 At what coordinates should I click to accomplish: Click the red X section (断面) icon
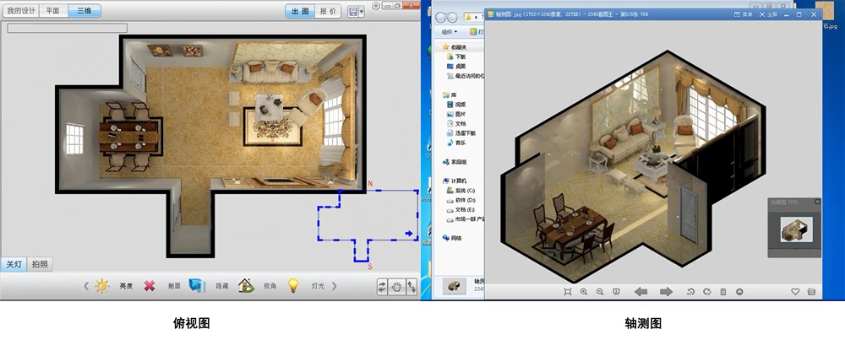[x=150, y=286]
